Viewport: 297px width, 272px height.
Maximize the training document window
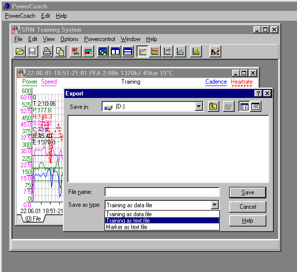pyautogui.click(x=244, y=73)
